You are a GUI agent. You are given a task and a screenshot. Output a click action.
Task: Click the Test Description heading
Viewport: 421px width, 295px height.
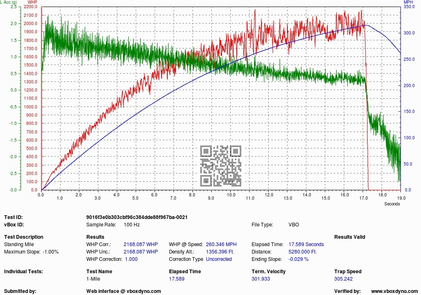tap(23, 237)
